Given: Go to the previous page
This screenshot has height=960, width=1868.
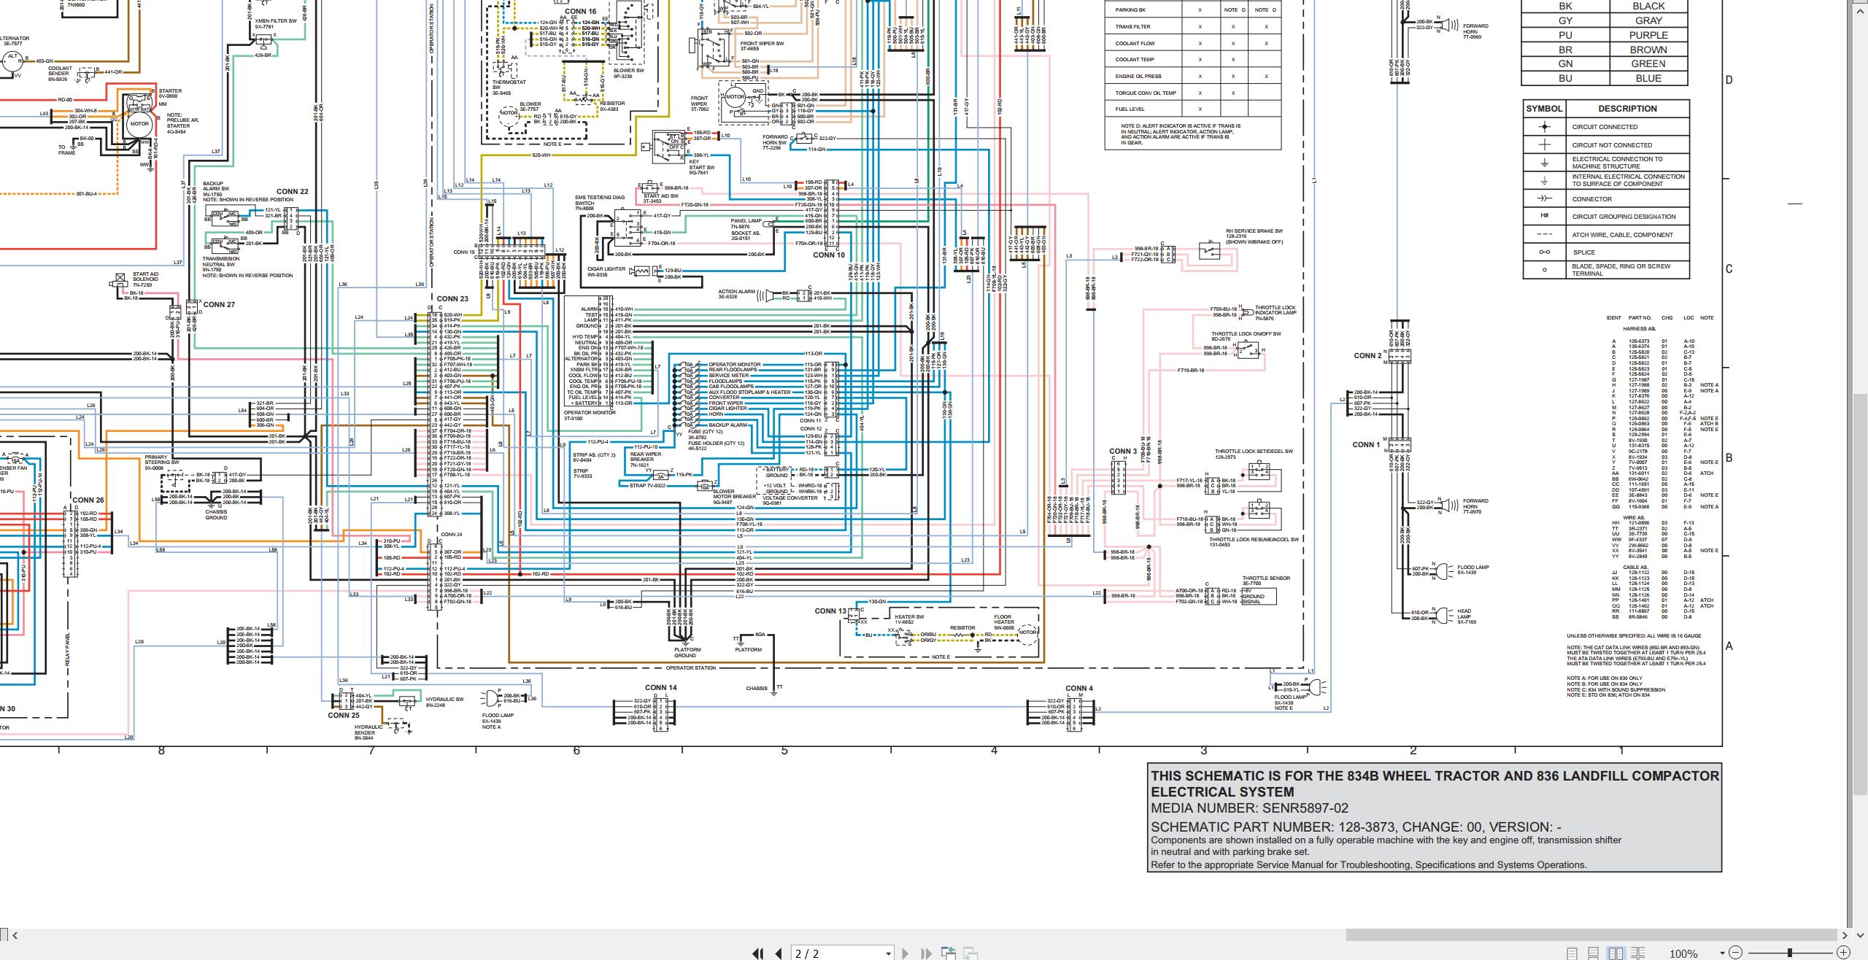Looking at the screenshot, I should [x=779, y=953].
